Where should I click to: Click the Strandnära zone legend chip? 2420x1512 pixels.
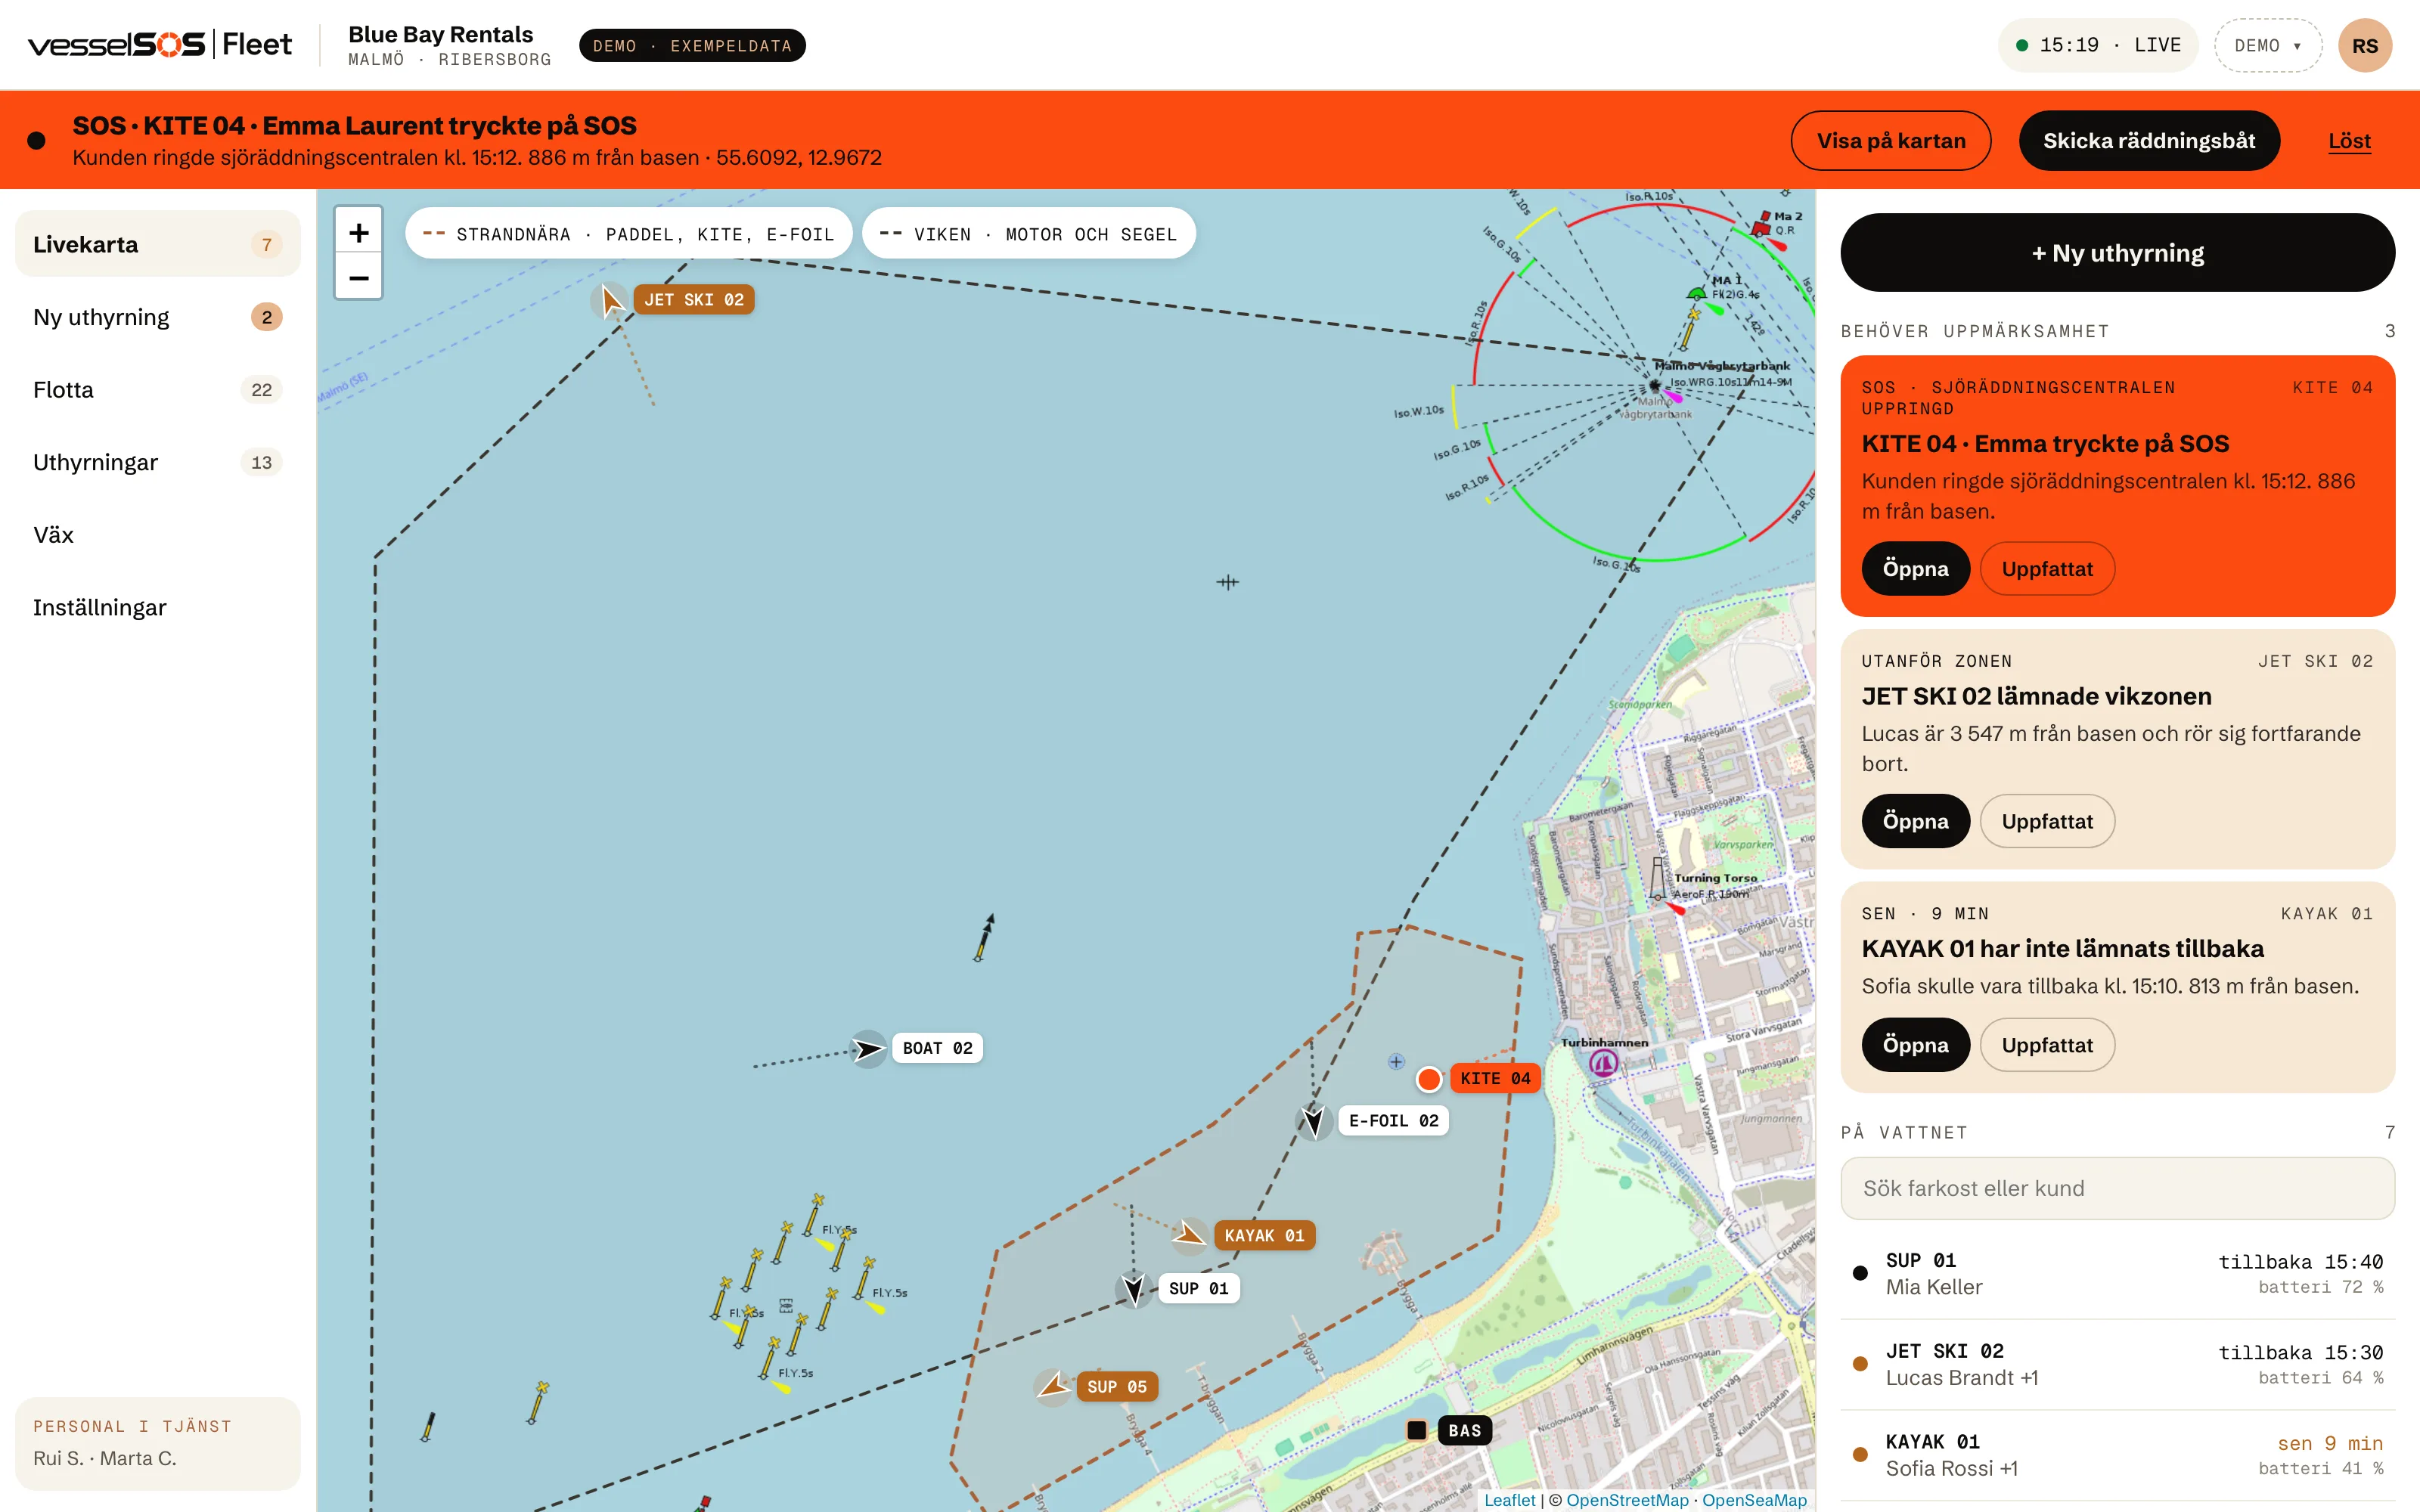628,234
